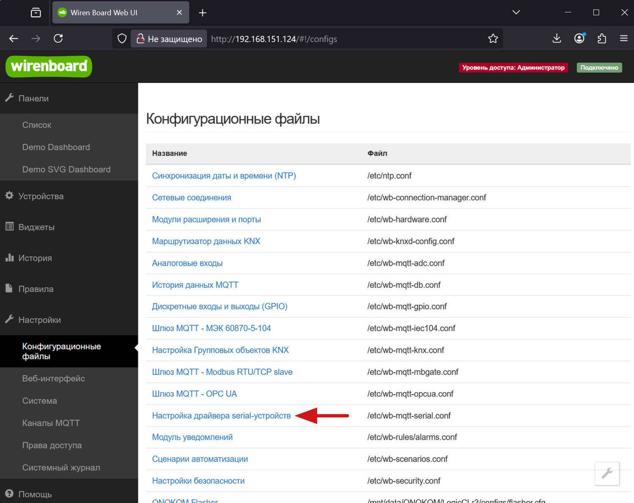Reload the page
The image size is (634, 503).
click(58, 38)
